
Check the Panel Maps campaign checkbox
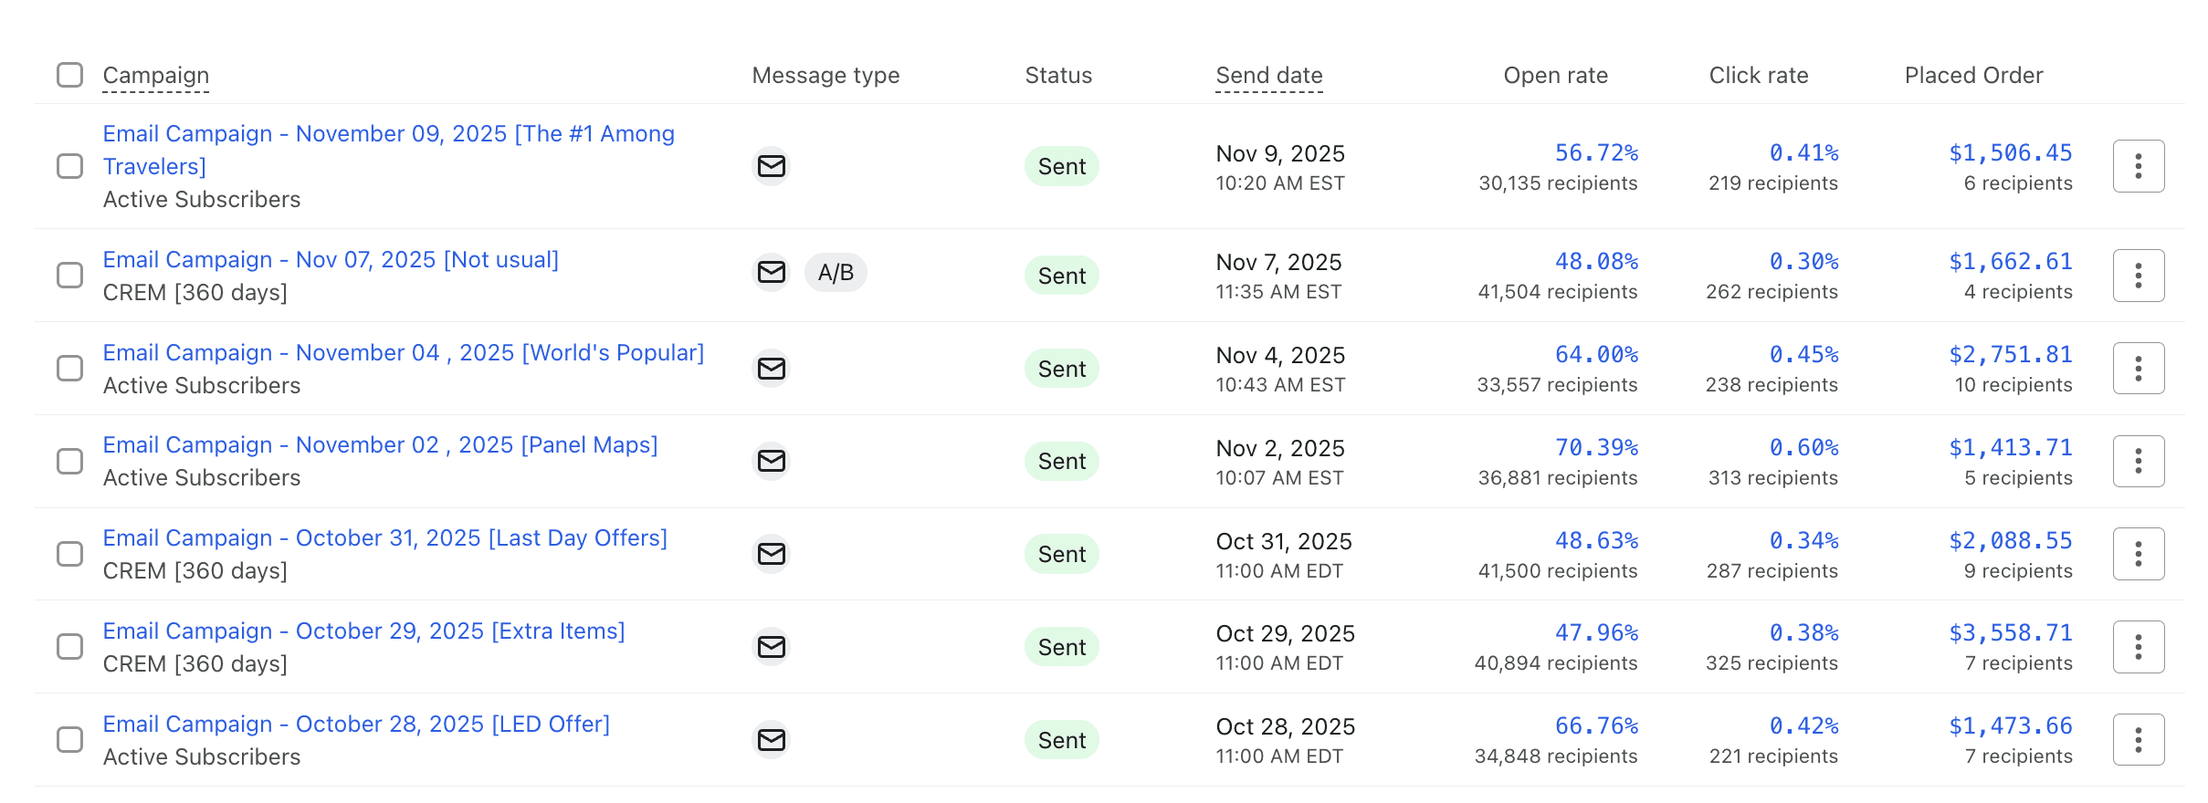[70, 461]
